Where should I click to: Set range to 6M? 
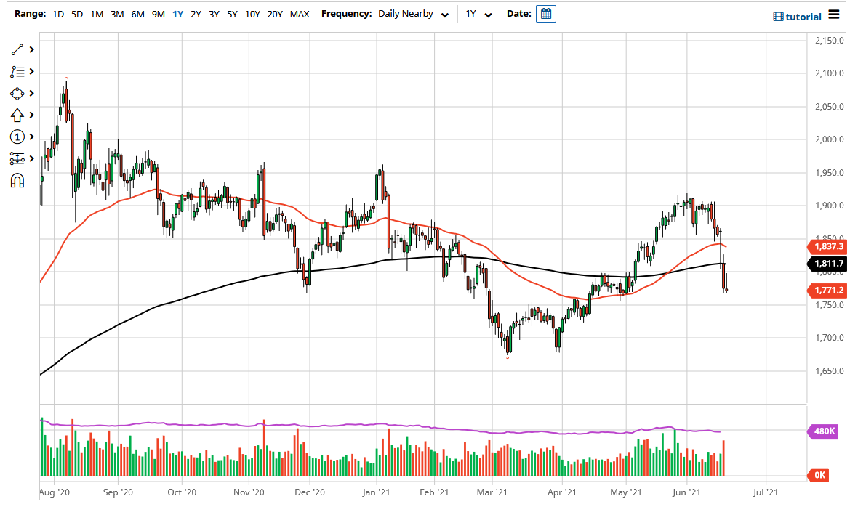point(137,14)
